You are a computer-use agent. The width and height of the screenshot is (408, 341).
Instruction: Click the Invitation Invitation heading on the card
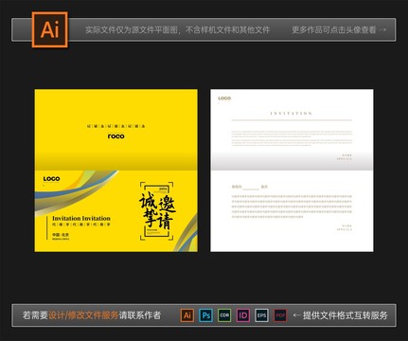tap(81, 218)
